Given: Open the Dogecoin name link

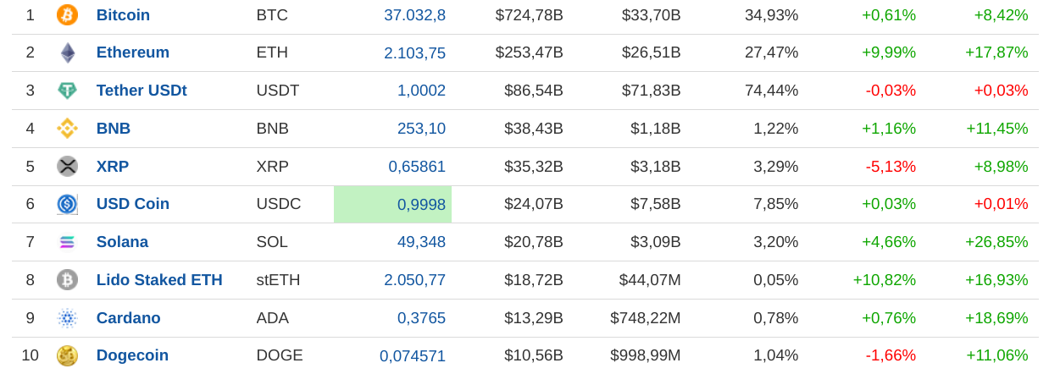Looking at the screenshot, I should (132, 355).
